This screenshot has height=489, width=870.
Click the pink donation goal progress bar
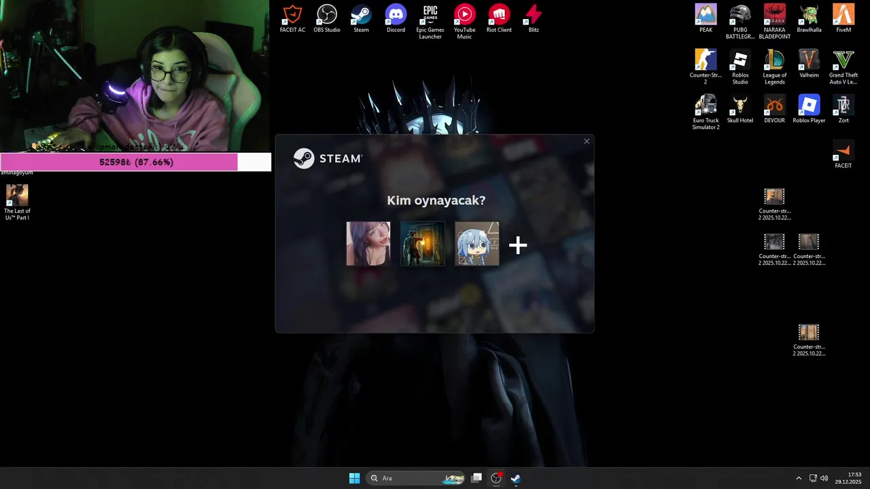point(135,162)
